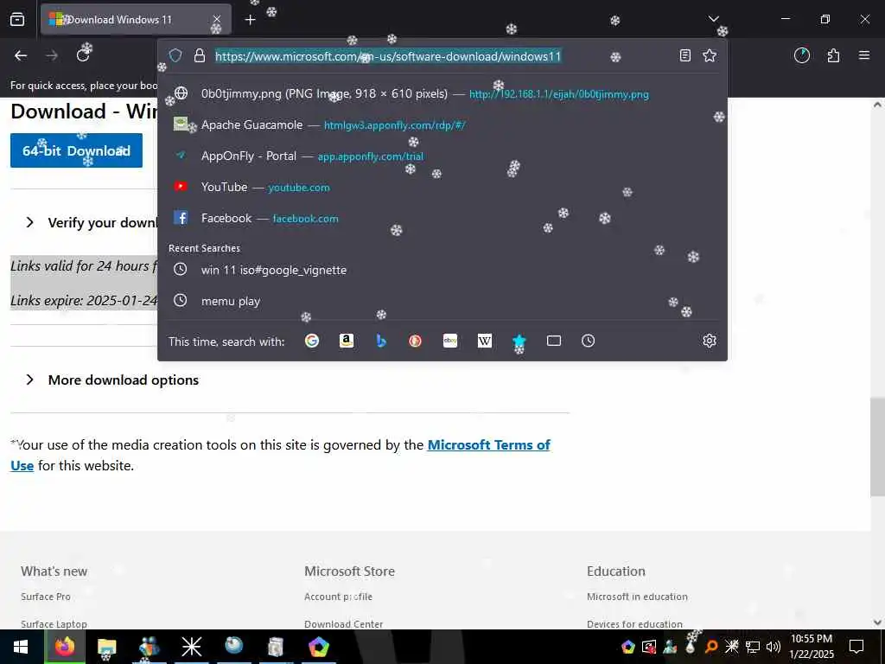Choose recent search win 11 iso#google_vignette

click(x=442, y=270)
